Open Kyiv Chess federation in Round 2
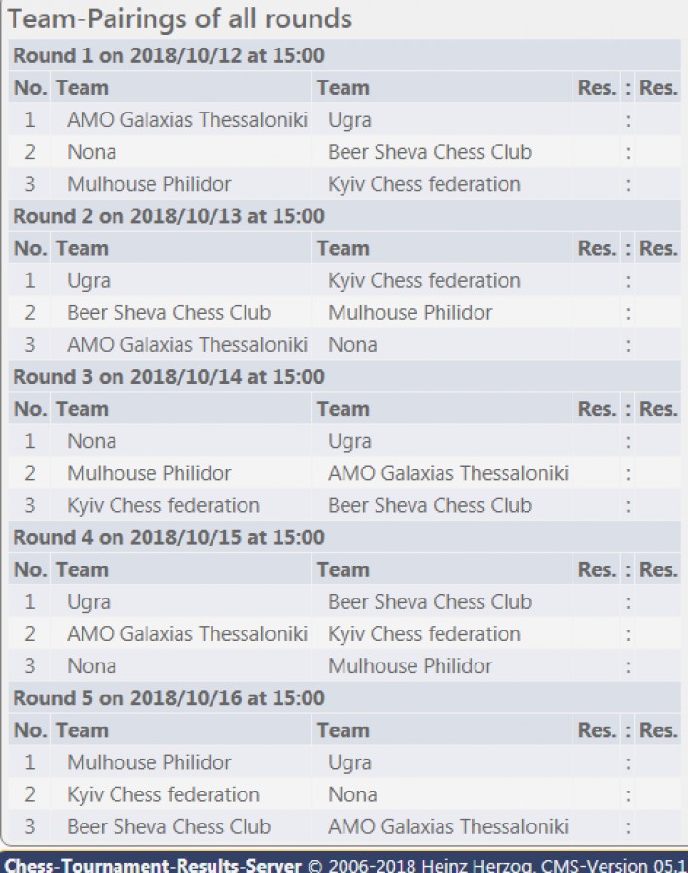The width and height of the screenshot is (688, 873). (424, 280)
